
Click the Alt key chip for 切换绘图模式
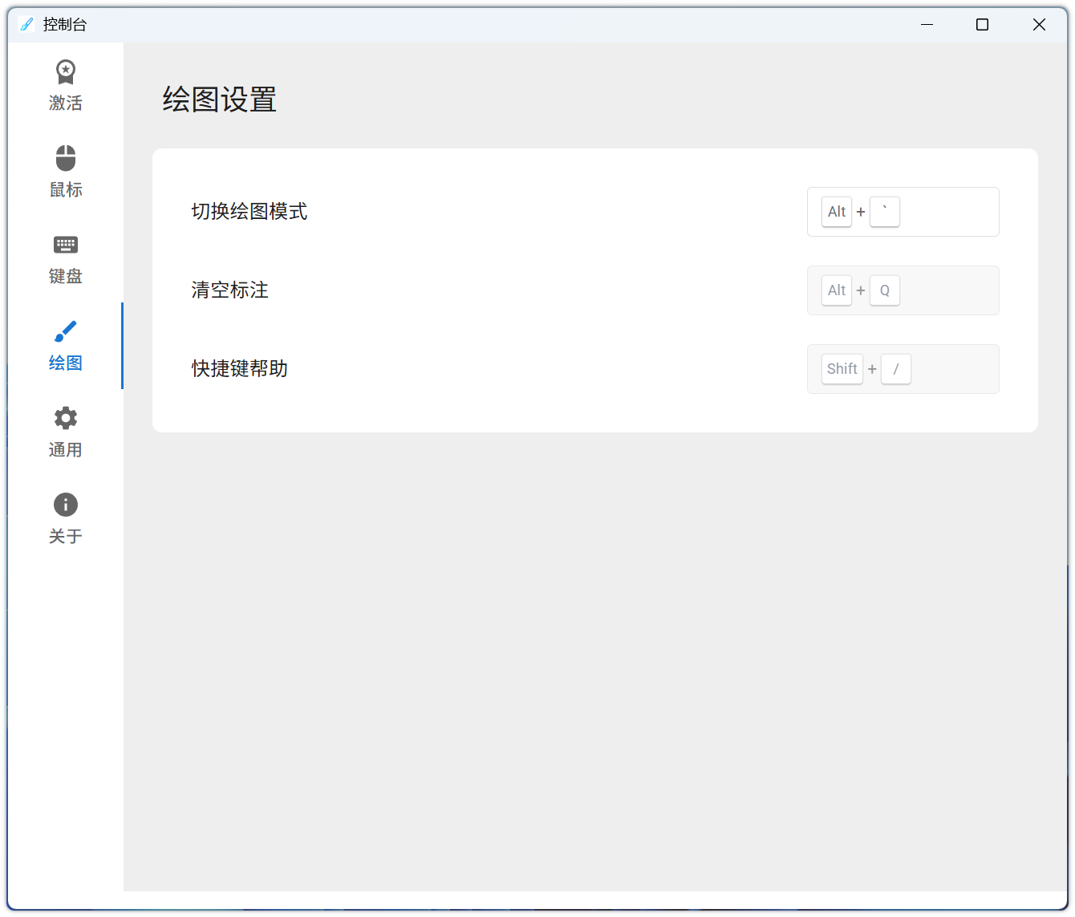point(836,212)
